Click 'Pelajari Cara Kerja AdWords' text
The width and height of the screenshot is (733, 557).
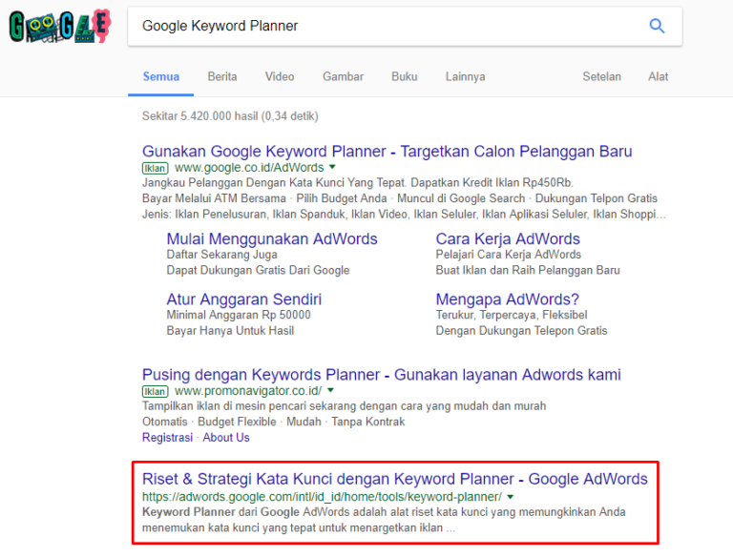pos(508,255)
